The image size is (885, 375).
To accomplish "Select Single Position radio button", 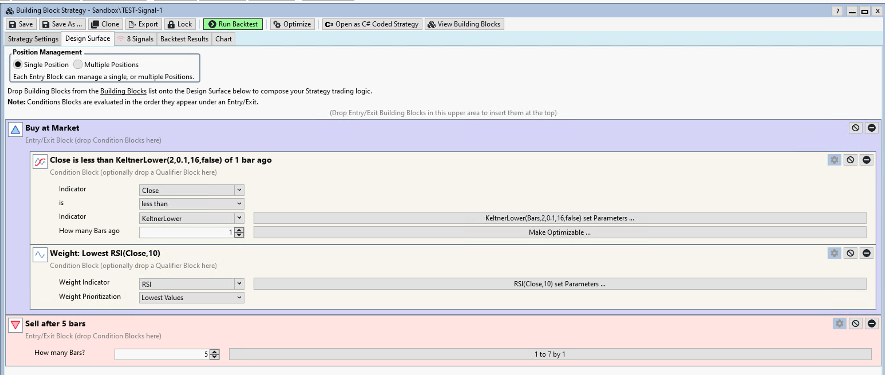I will click(x=18, y=64).
